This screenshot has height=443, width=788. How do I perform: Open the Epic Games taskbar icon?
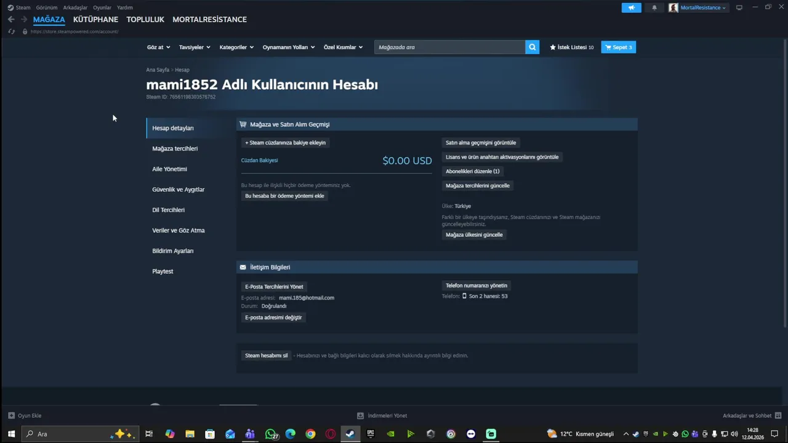370,434
